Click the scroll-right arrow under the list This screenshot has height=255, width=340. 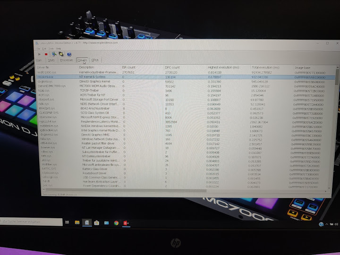point(325,191)
